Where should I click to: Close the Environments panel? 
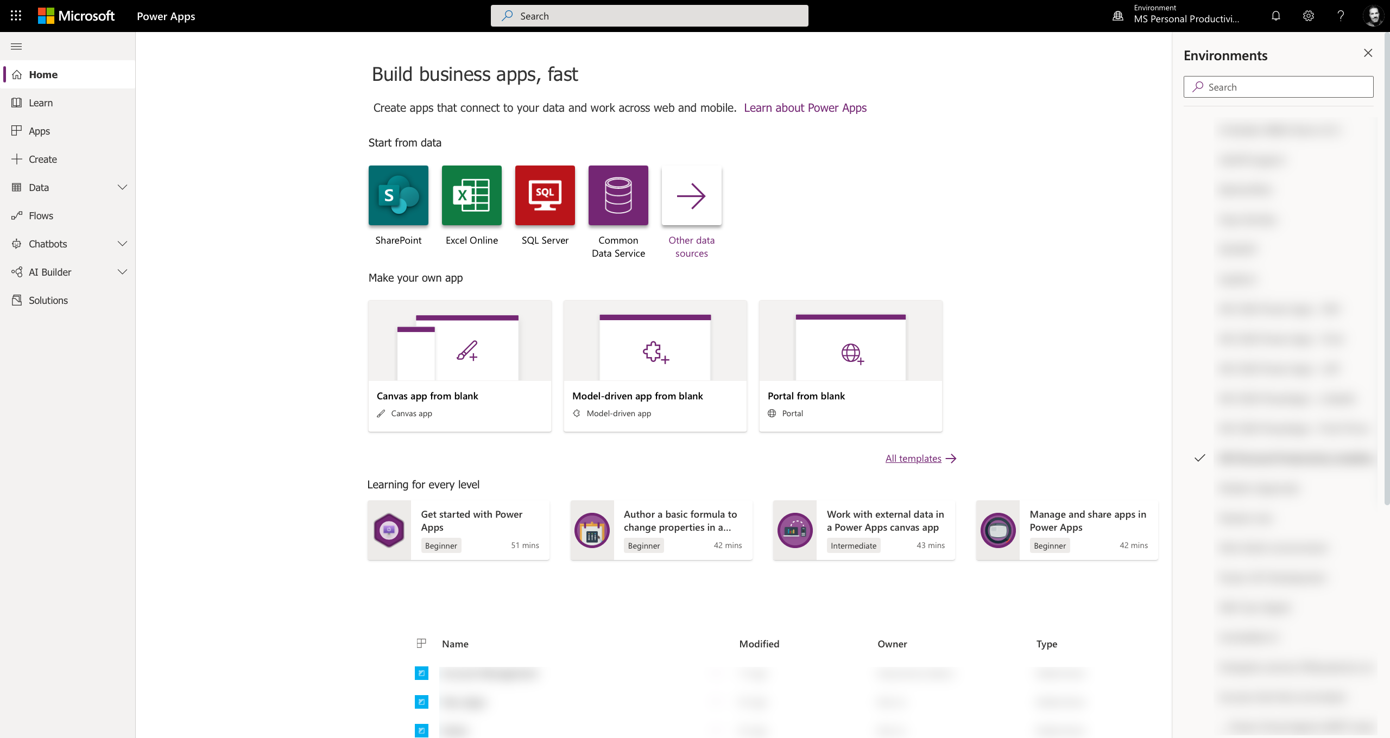coord(1368,53)
